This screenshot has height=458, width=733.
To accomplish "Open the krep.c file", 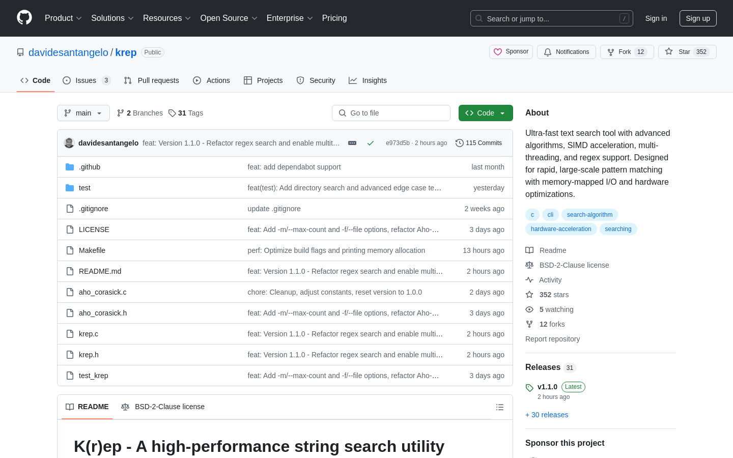I will pos(89,334).
